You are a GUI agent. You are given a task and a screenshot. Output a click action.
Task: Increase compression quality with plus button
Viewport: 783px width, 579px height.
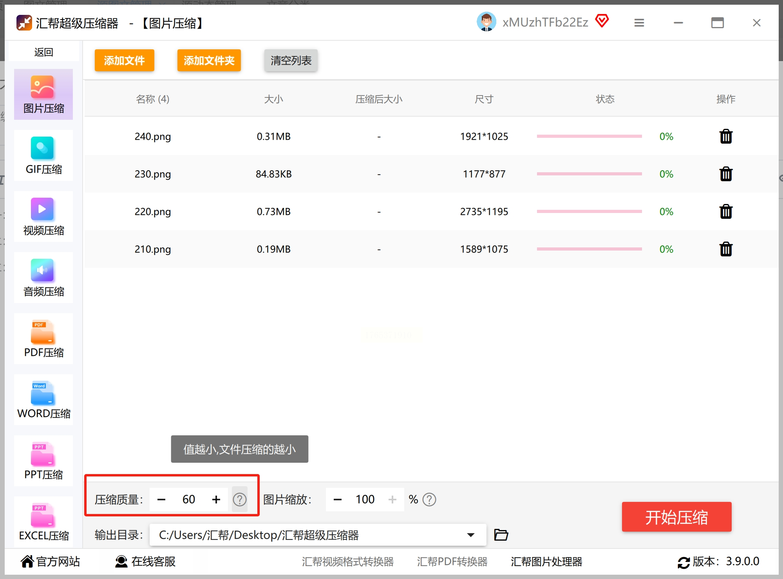tap(216, 500)
